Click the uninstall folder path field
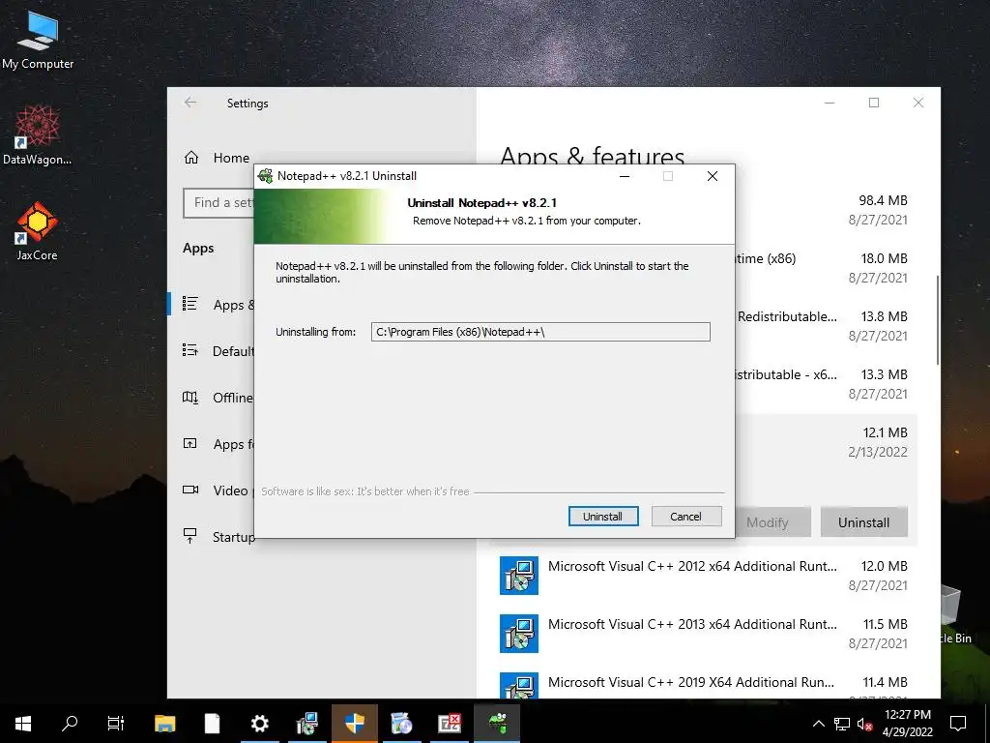 540,332
